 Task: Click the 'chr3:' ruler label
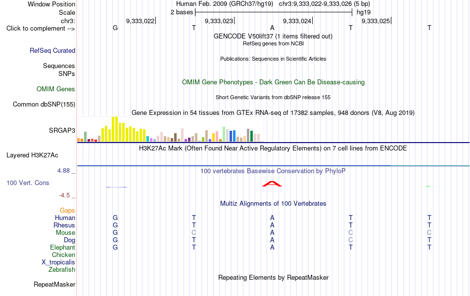click(x=68, y=21)
